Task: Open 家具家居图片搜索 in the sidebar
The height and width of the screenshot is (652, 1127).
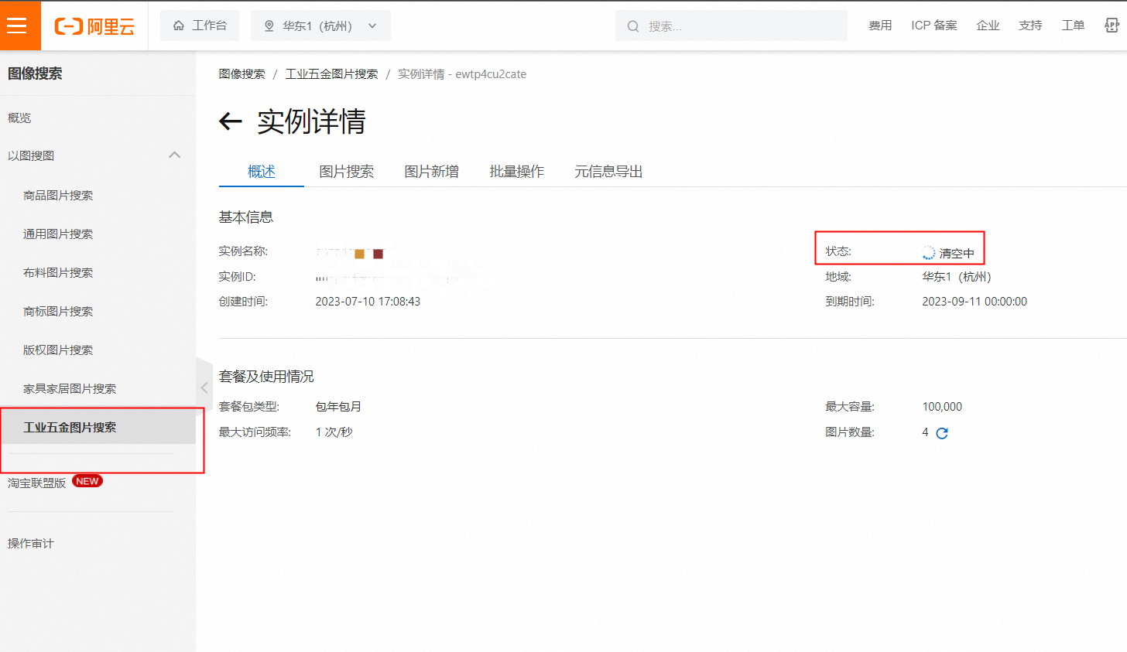Action: coord(70,388)
